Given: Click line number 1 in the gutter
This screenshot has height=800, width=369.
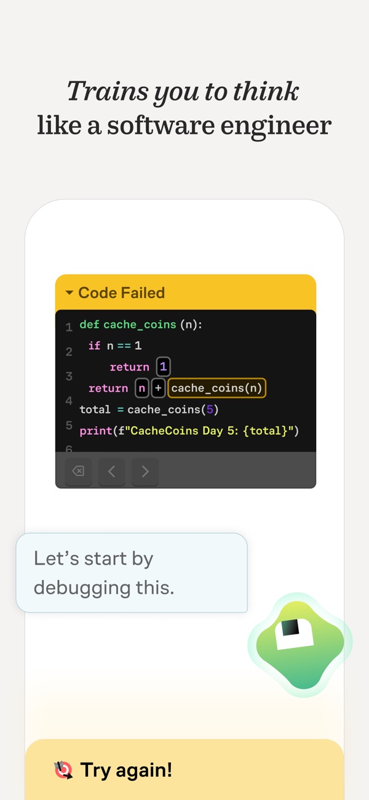Looking at the screenshot, I should [69, 328].
